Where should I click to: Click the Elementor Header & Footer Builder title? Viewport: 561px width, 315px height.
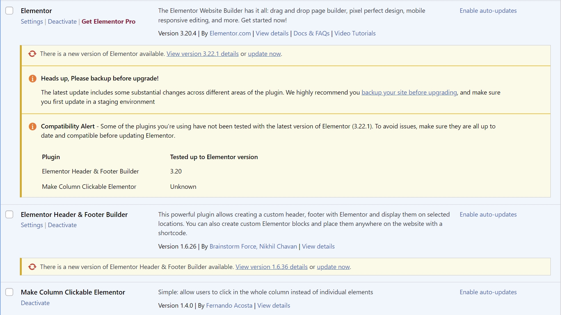click(74, 215)
